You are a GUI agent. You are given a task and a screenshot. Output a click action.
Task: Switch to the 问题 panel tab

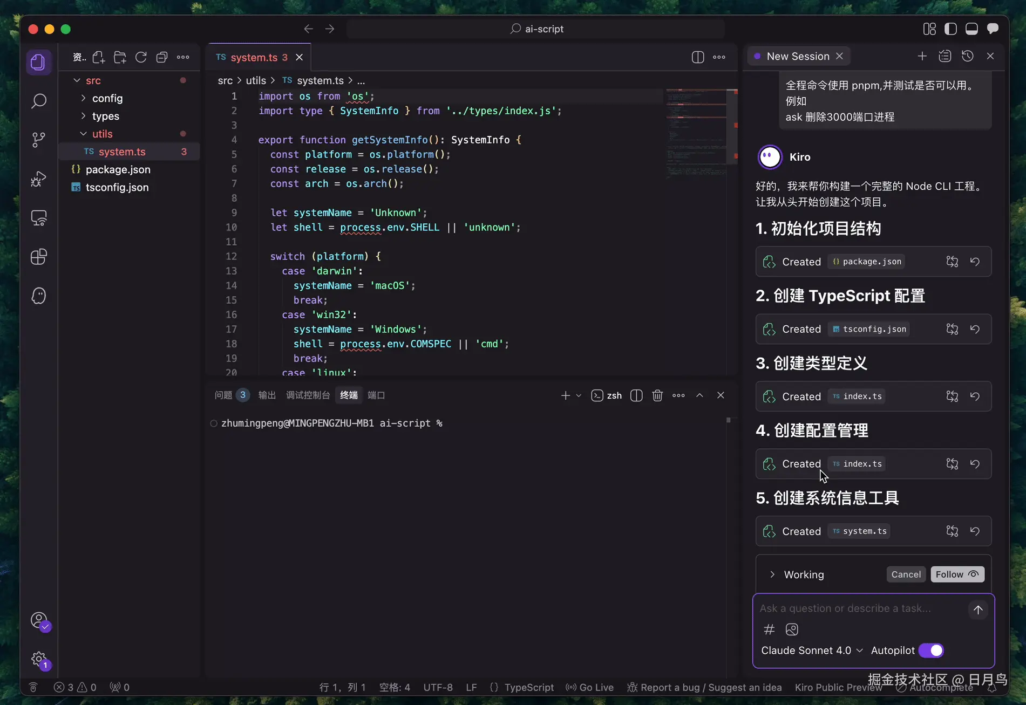tap(232, 395)
